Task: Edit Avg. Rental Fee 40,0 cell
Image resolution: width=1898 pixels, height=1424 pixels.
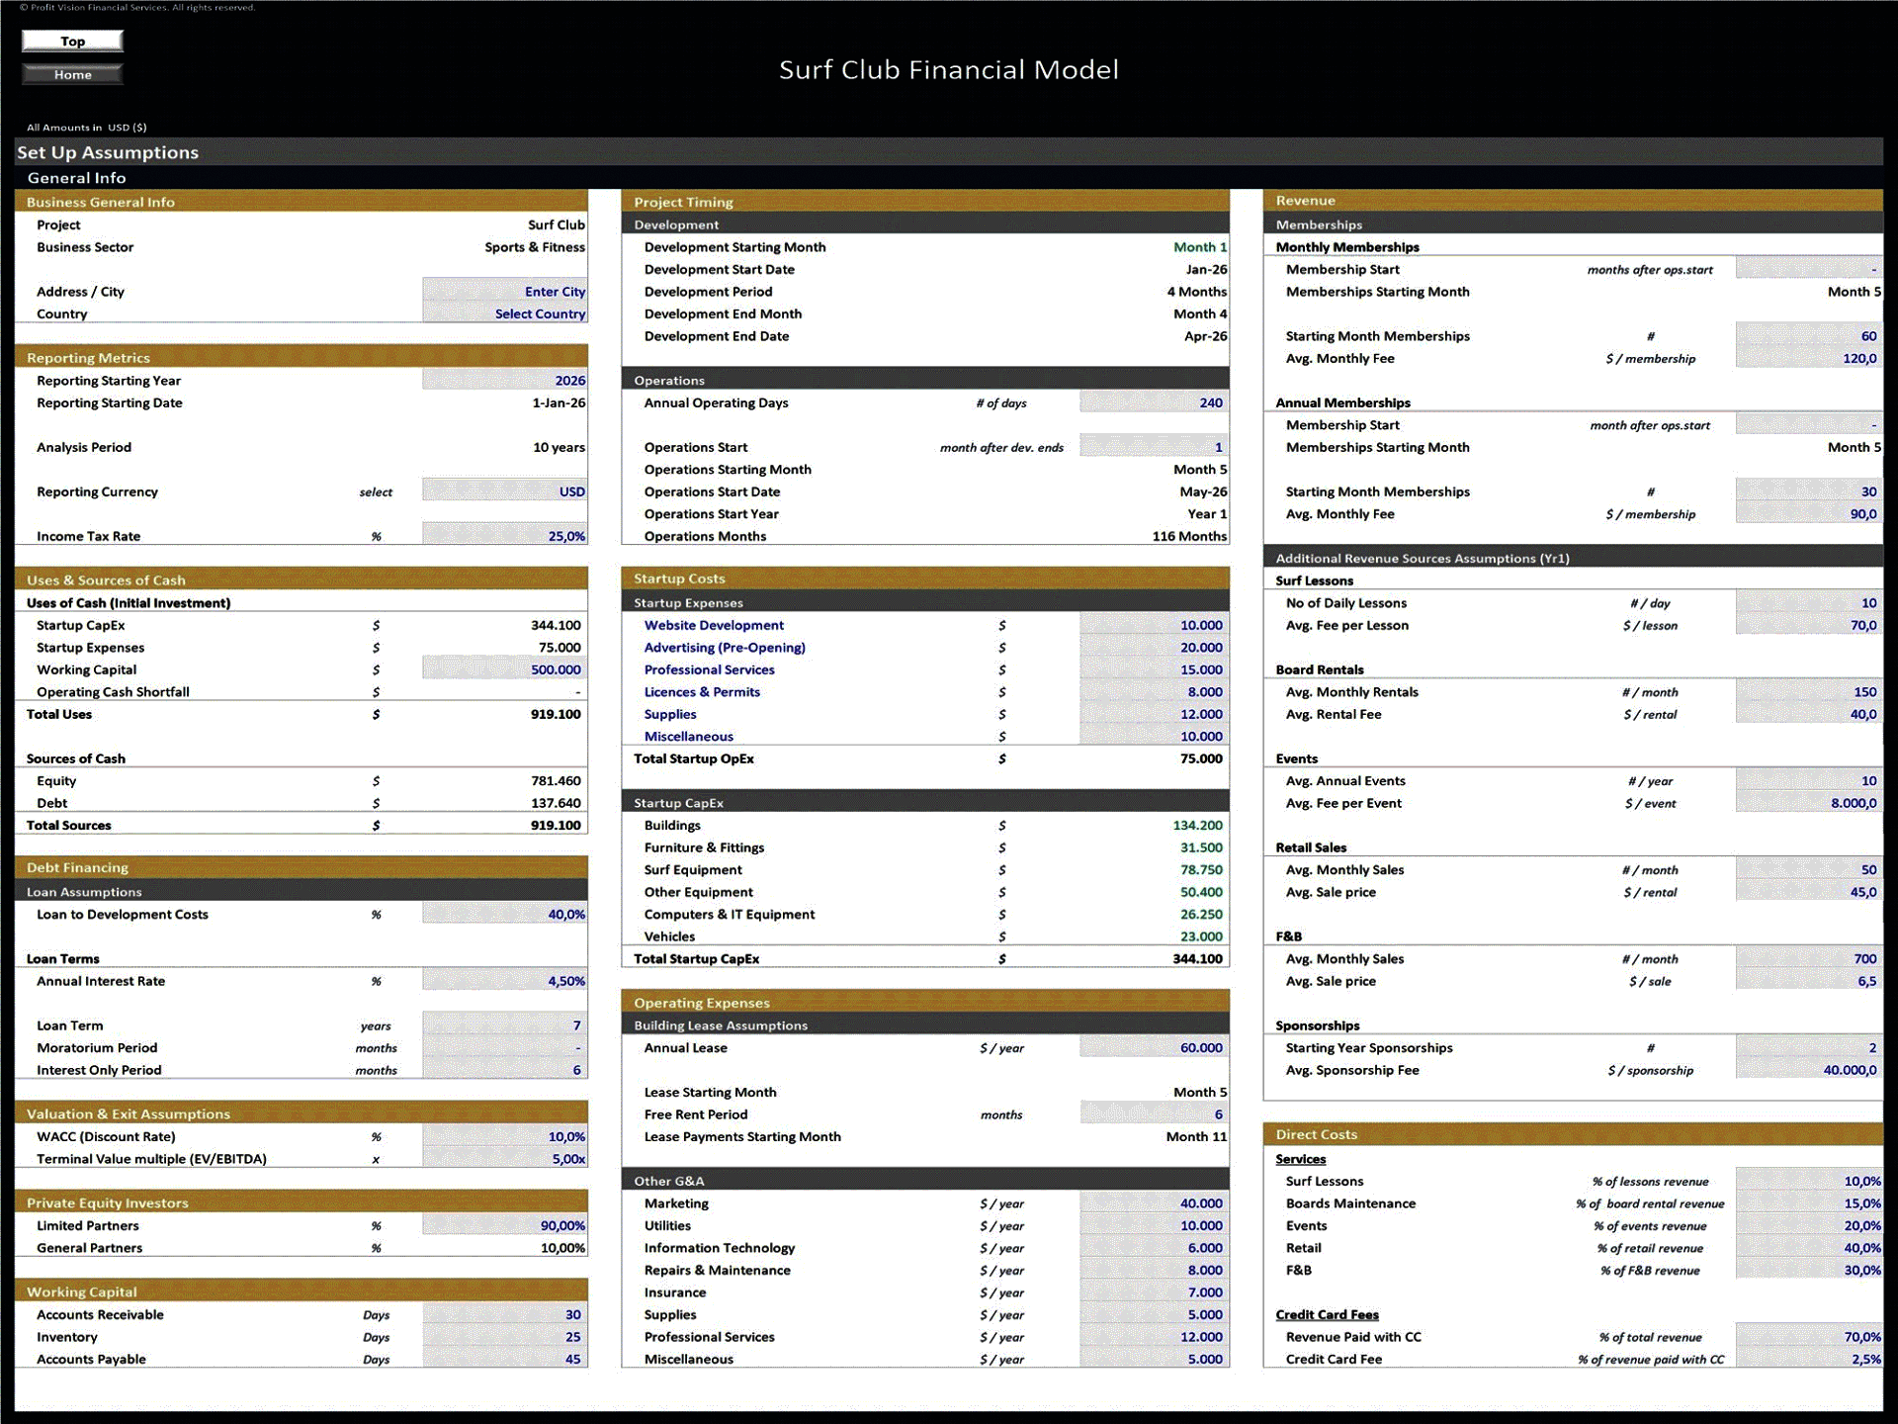Action: (x=1809, y=714)
